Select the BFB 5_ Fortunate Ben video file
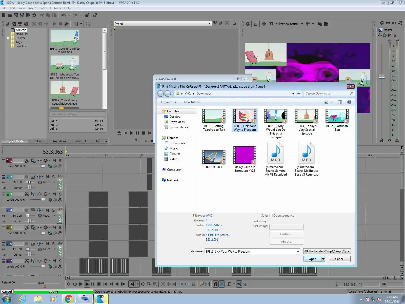Viewport: 405px width, 304px height. pos(337,120)
